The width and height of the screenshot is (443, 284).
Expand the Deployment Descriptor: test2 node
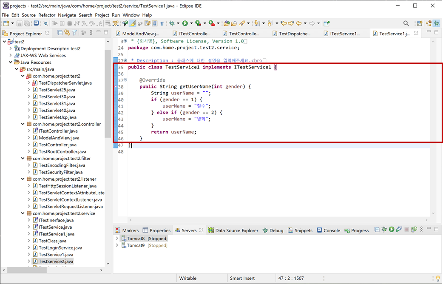[x=11, y=48]
